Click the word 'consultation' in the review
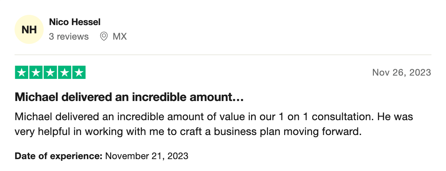This screenshot has width=446, height=171. point(343,117)
